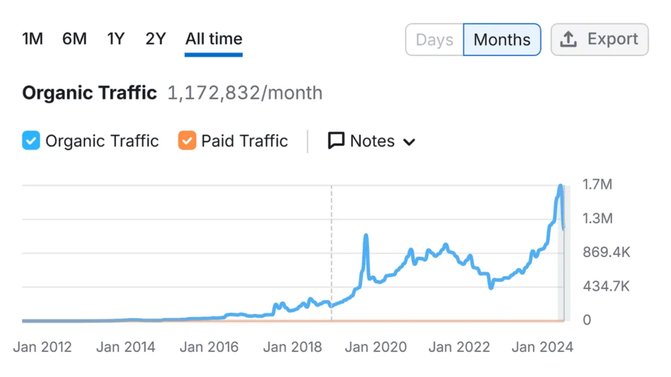Viewport: 671px width, 377px height.
Task: Switch to the 2Y time range
Action: [x=156, y=39]
